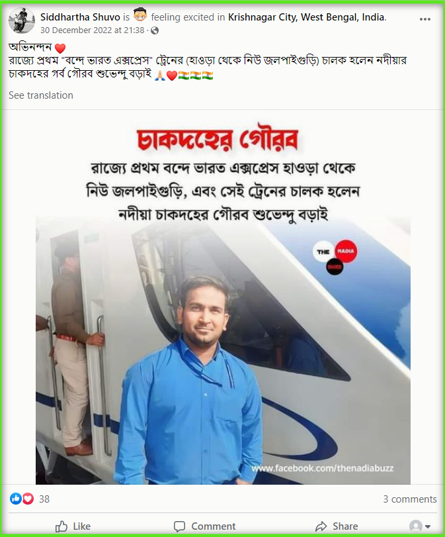
Task: Open Siddhartha Shuvo's profile picture
Action: coord(22,21)
